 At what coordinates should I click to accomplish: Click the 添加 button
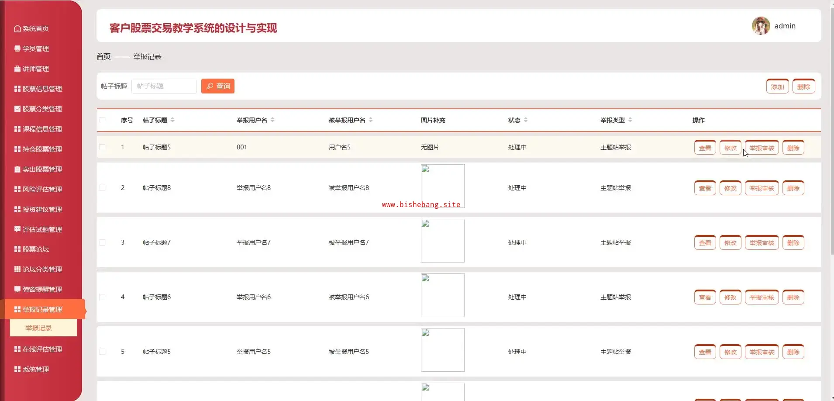tap(777, 86)
